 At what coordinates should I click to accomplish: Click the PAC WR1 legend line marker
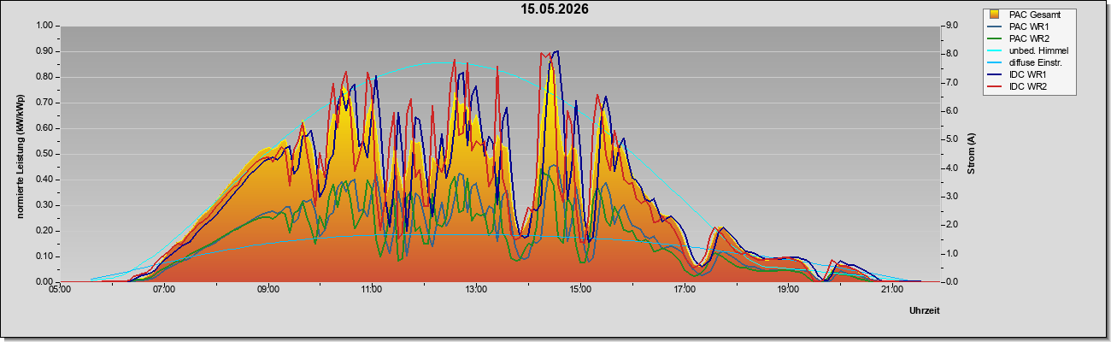[x=995, y=27]
